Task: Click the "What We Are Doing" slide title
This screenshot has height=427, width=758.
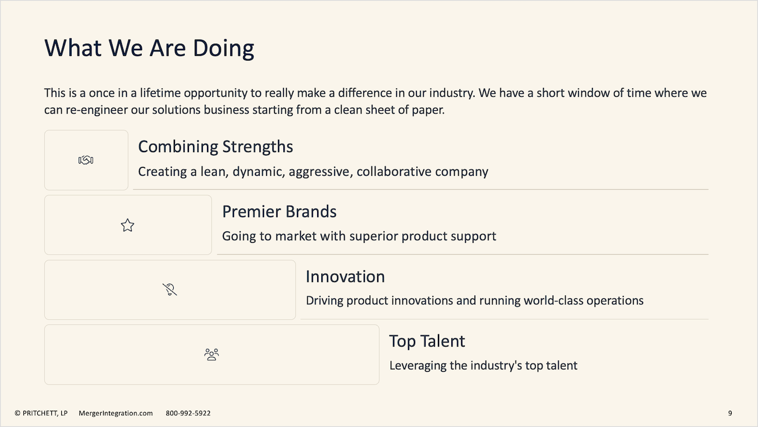Action: (x=149, y=48)
